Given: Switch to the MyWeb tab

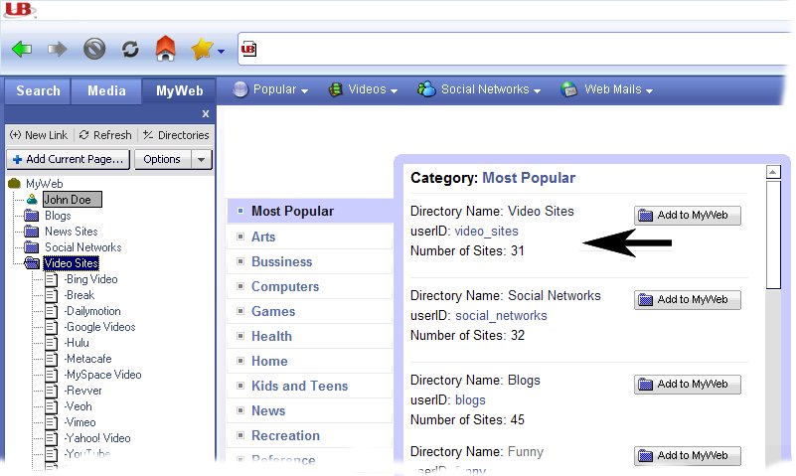Looking at the screenshot, I should click(x=179, y=90).
